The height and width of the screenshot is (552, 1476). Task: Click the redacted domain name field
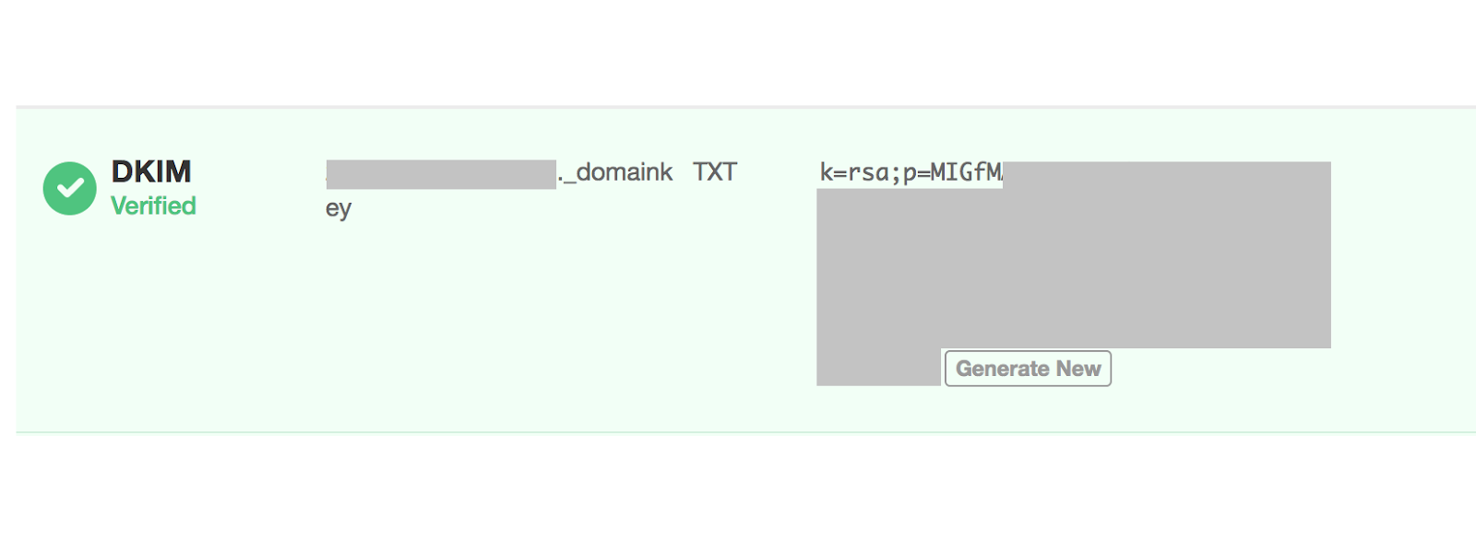click(x=439, y=173)
